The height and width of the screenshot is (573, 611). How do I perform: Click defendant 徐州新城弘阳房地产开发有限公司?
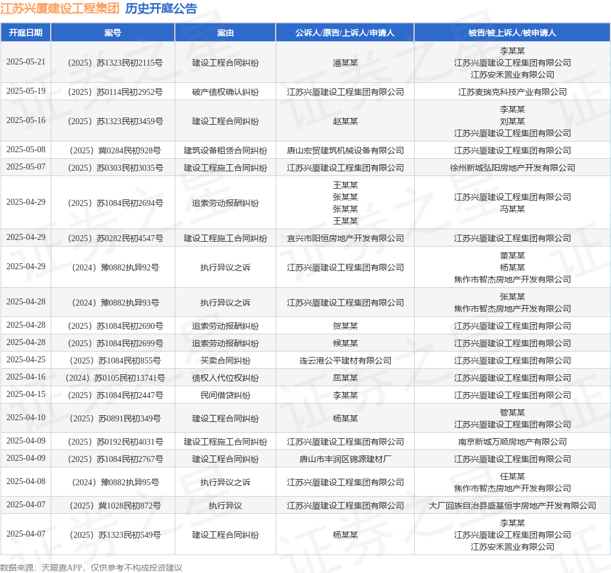(512, 168)
